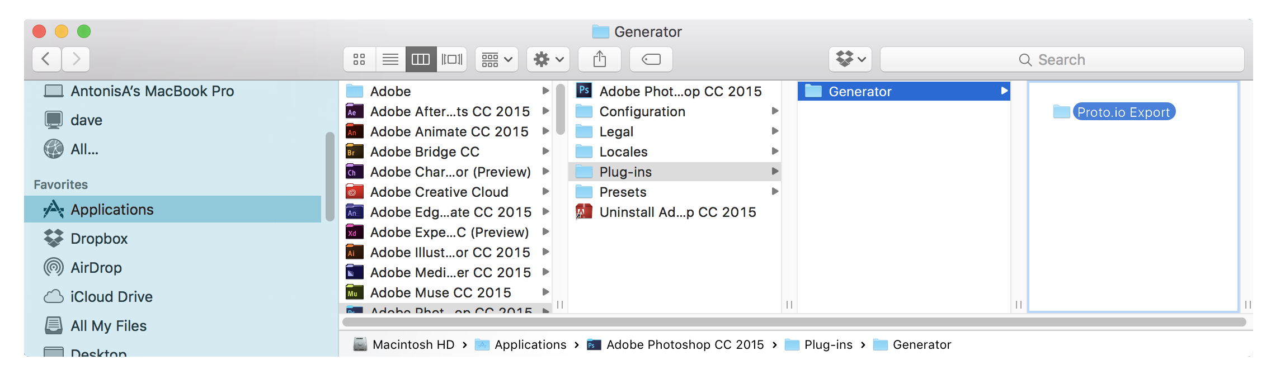This screenshot has width=1266, height=374.
Task: Select Adobe Phot...op CC 2015 application
Action: (675, 91)
